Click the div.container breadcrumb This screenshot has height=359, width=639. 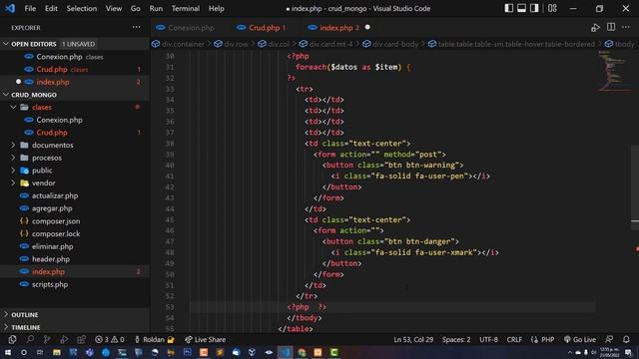click(x=178, y=44)
